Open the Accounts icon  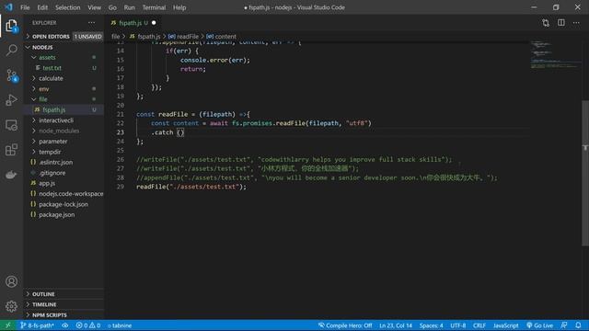(11, 281)
